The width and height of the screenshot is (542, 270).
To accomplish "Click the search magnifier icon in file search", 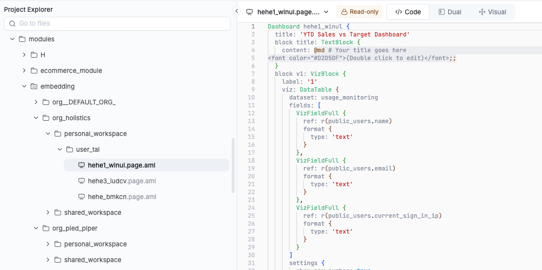I will (x=12, y=24).
